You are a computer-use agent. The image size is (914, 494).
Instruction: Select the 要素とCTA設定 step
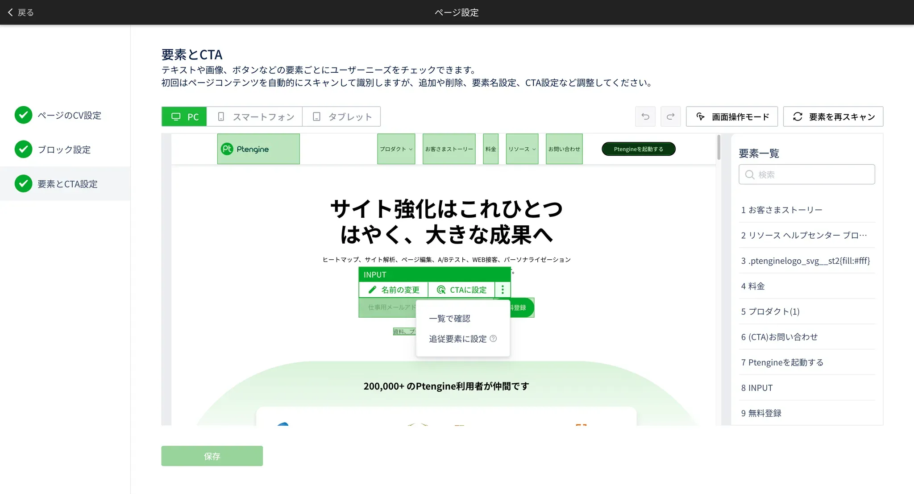pos(67,184)
